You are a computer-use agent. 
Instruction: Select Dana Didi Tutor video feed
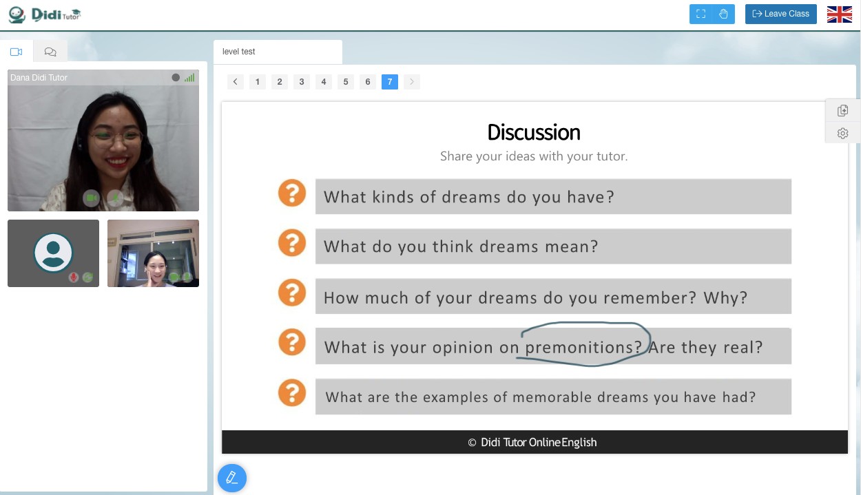point(103,140)
